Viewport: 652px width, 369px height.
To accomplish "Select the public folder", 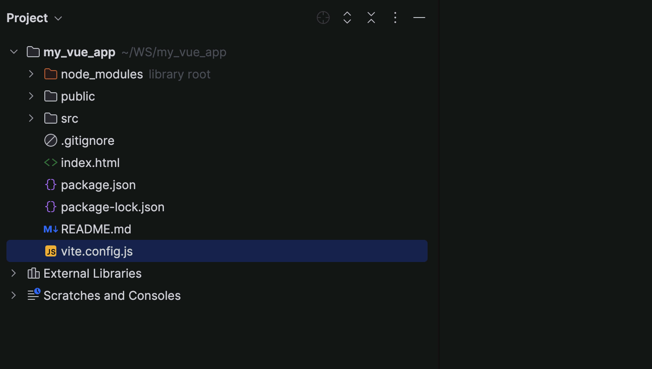I will 78,96.
